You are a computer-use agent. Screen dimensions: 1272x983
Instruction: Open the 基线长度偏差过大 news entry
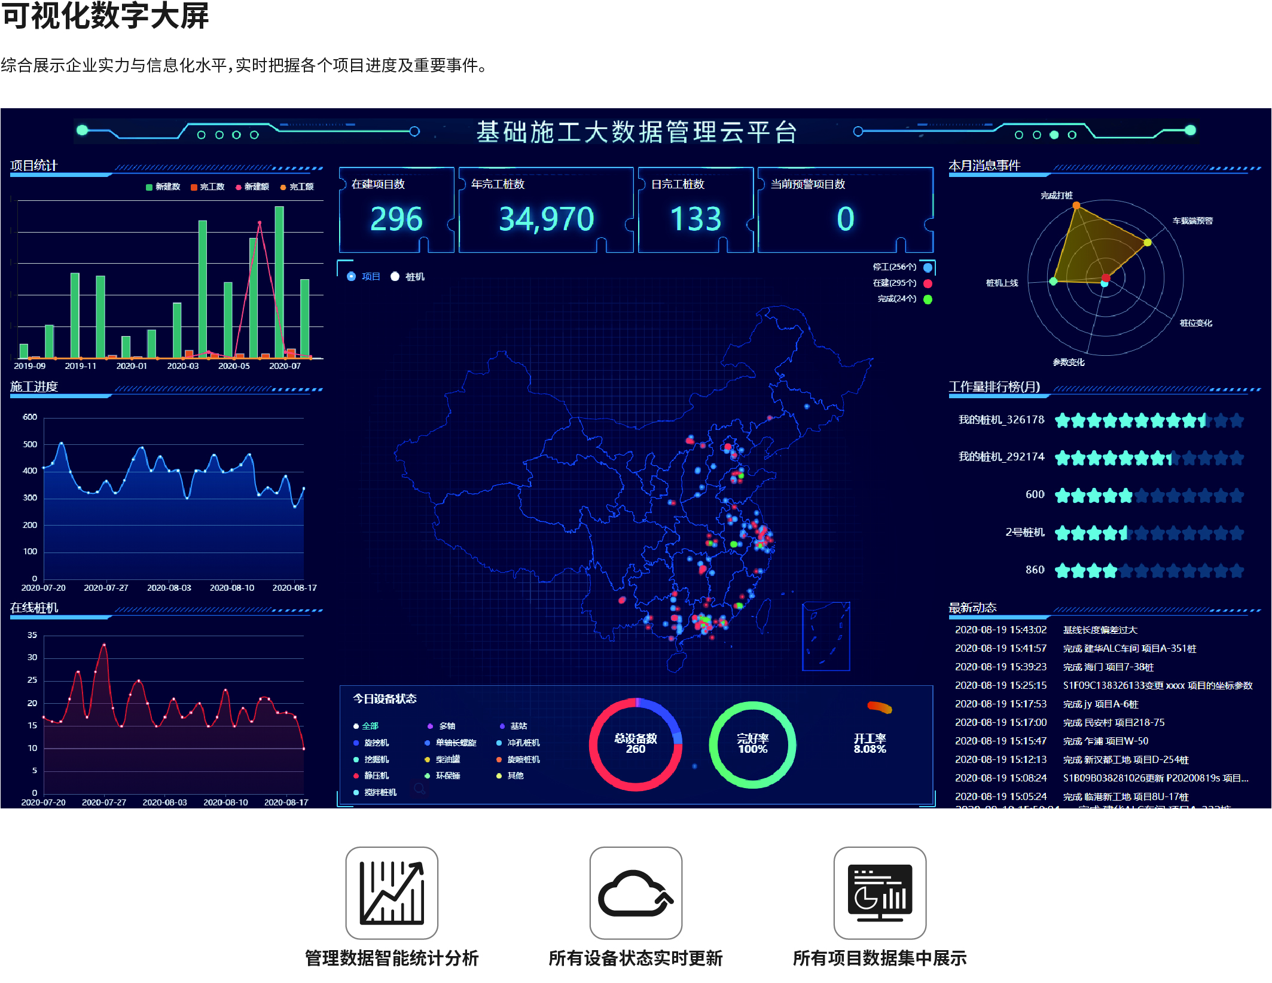click(1100, 630)
